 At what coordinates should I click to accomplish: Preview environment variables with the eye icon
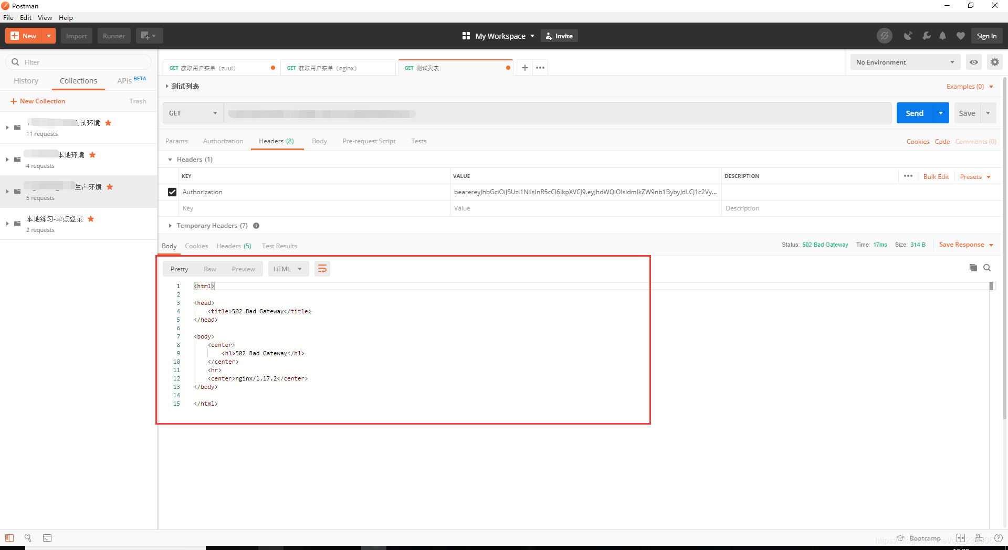[974, 62]
